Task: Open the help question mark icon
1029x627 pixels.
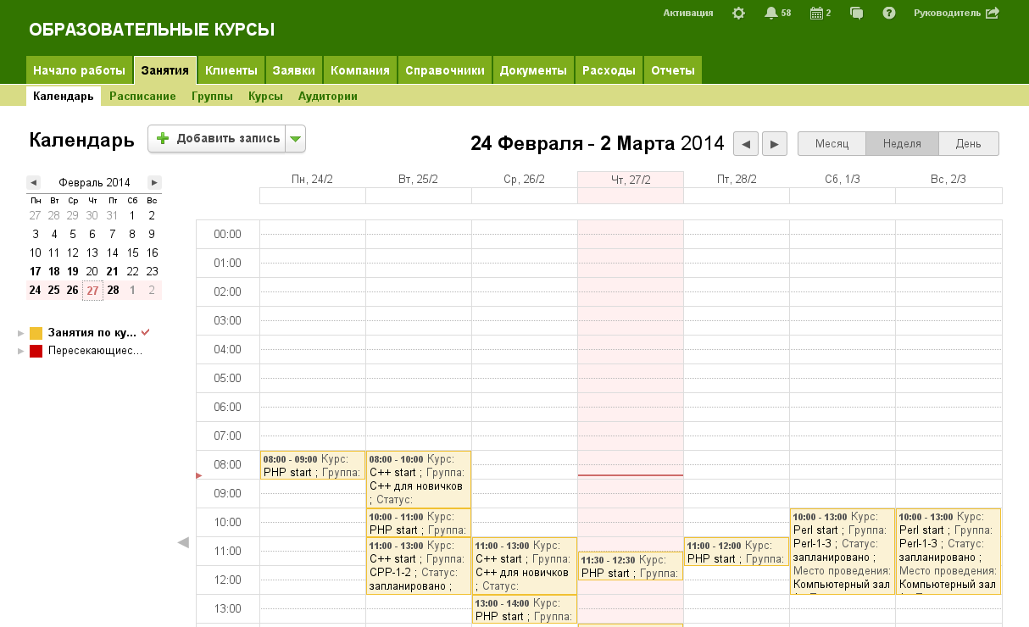Action: pos(889,13)
